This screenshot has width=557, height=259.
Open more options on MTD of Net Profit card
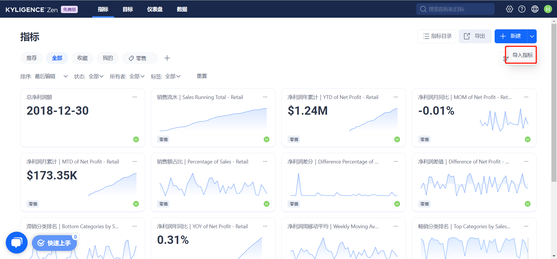(x=135, y=161)
